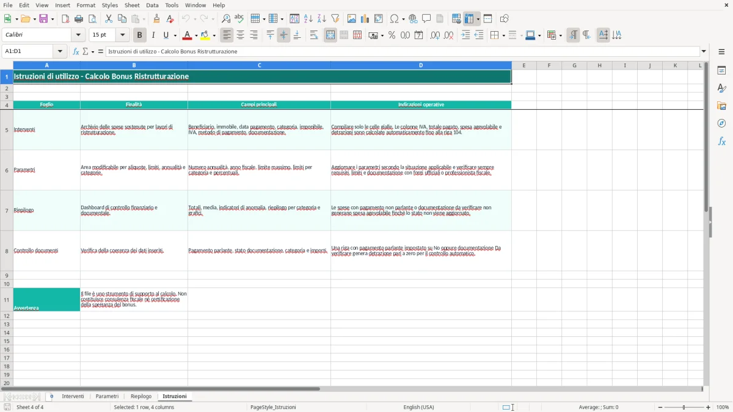Expand the formula bar
The height and width of the screenshot is (412, 733).
[704, 51]
